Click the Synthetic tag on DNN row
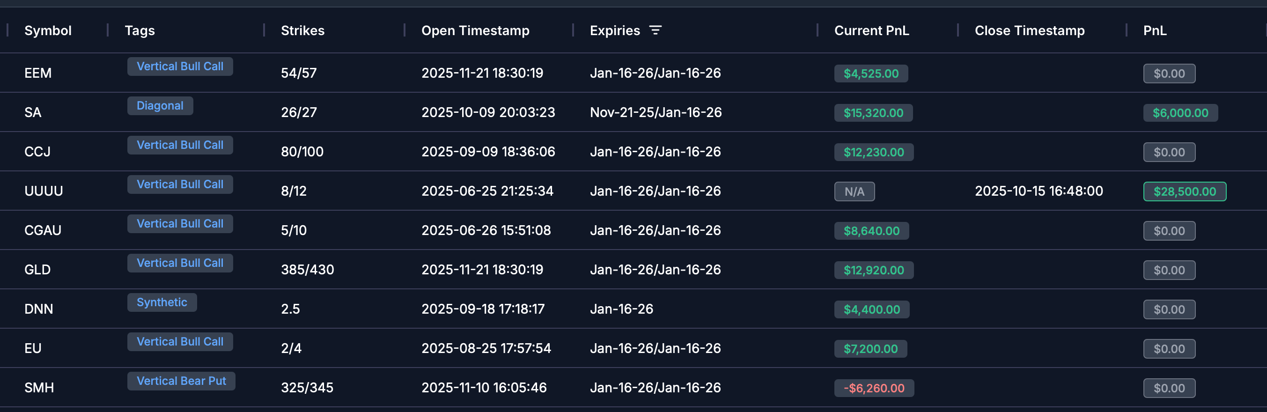Viewport: 1267px width, 412px height. (x=162, y=302)
